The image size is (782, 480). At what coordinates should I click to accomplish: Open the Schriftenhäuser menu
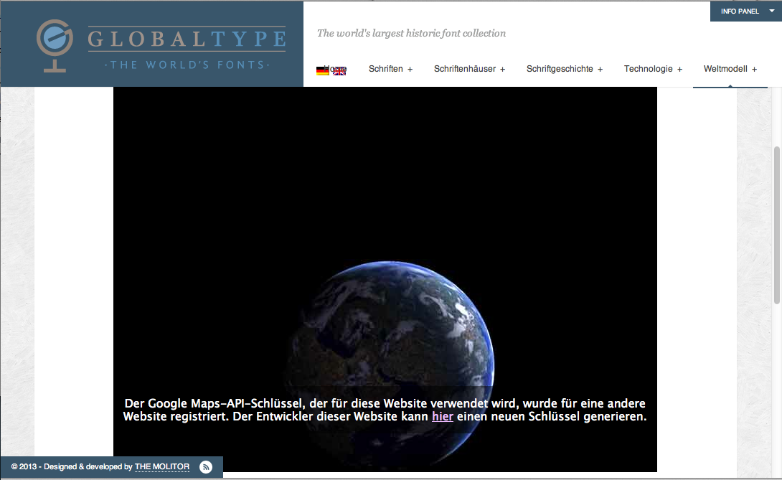[465, 69]
